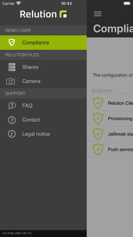This screenshot has width=133, height=237.
Task: Tap the hamburger menu icon
Action: click(x=98, y=14)
